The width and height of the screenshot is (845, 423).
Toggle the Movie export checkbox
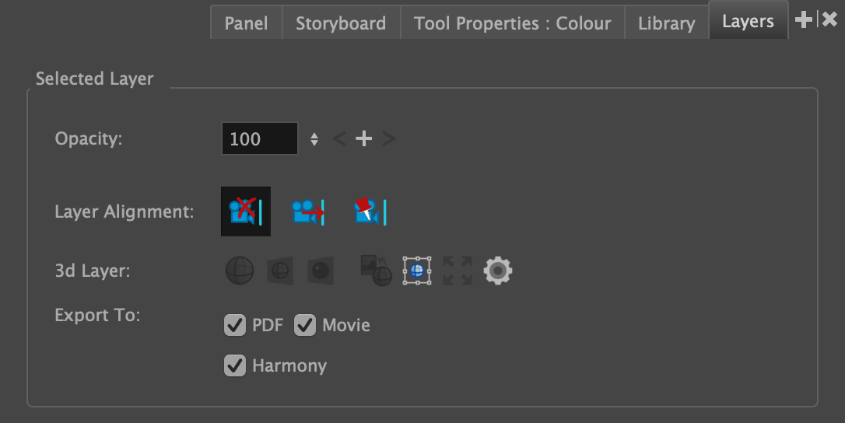[x=305, y=325]
